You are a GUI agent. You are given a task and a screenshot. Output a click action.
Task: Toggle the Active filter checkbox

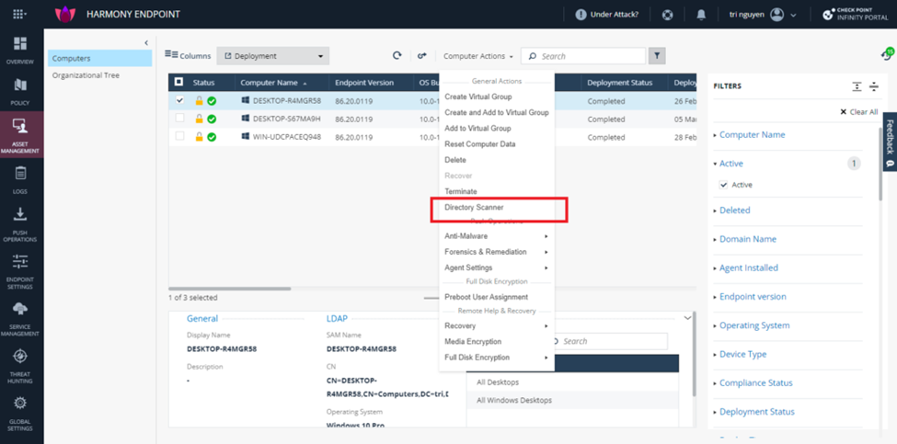[724, 185]
